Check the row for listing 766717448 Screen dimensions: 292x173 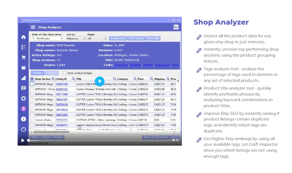point(32,94)
